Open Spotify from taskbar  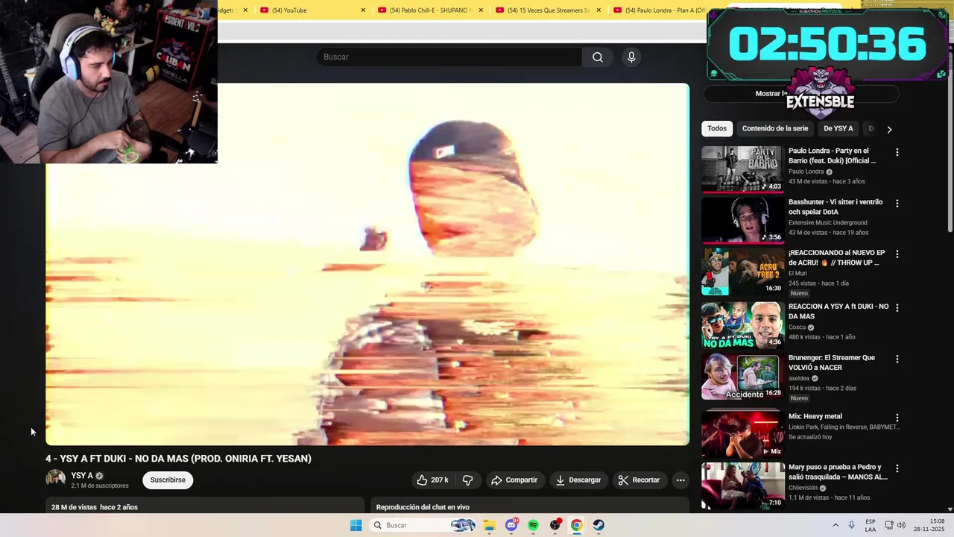click(533, 525)
